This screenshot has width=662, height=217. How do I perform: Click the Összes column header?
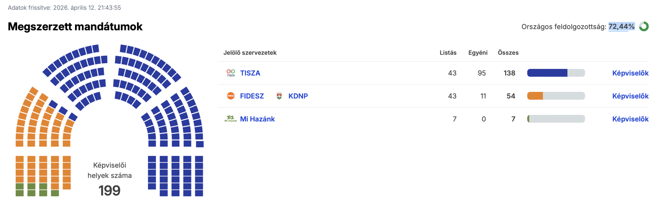pos(508,53)
